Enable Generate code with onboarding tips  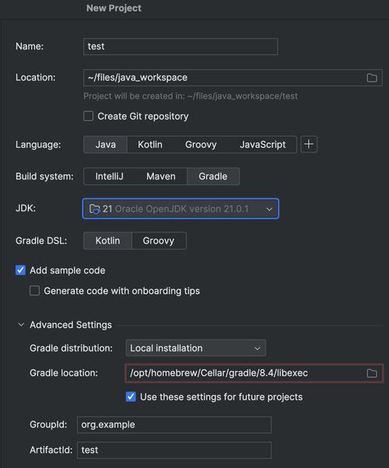[35, 291]
